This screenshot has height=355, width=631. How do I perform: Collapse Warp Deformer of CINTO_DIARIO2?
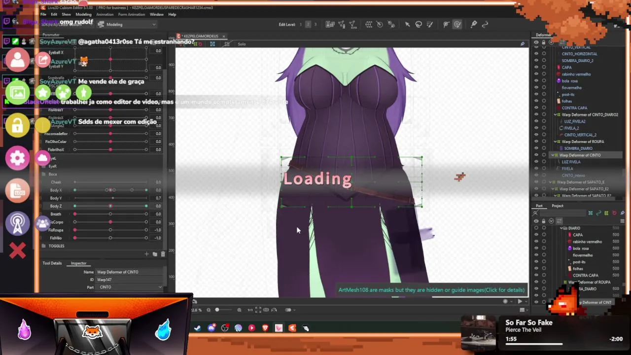(556, 114)
